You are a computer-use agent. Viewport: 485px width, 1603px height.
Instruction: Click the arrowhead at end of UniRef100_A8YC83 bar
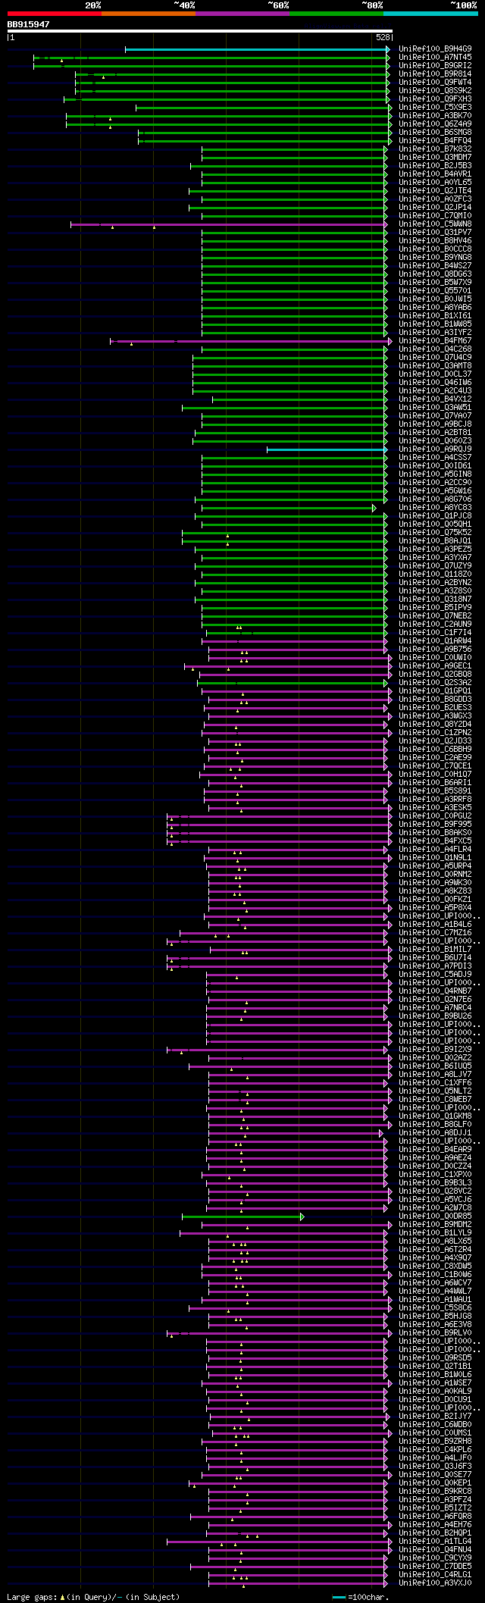pyautogui.click(x=374, y=508)
